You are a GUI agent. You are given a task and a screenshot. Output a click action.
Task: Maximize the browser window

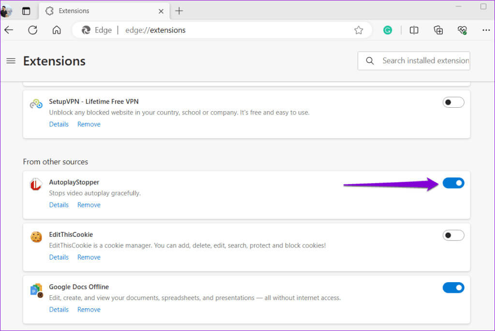(x=483, y=6)
